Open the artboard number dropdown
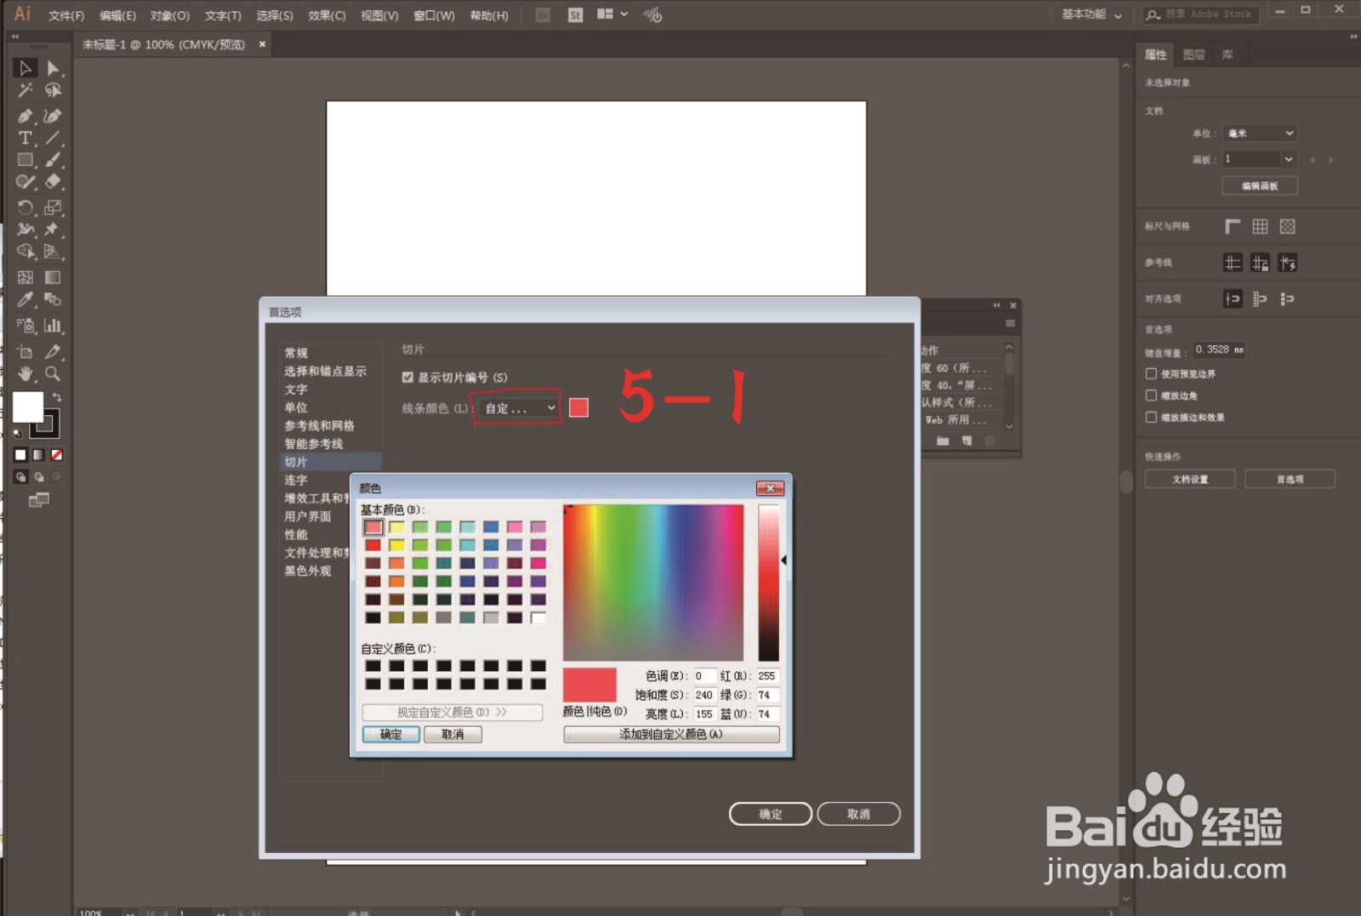The width and height of the screenshot is (1361, 916). (x=1289, y=159)
